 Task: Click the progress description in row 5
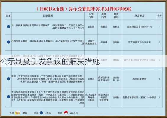point(48,97)
